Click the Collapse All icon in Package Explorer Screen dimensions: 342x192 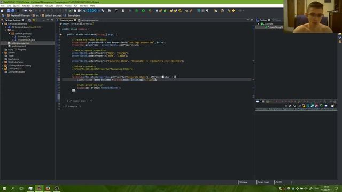click(x=29, y=20)
